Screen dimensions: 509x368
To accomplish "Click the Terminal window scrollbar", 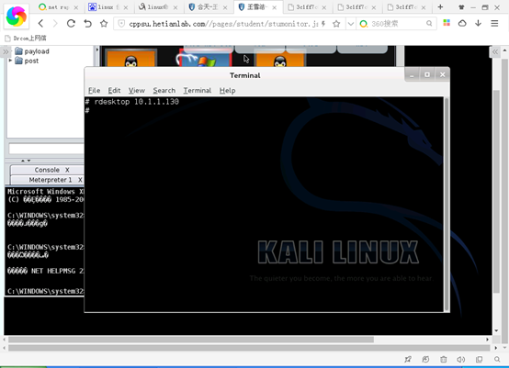I will (447, 204).
